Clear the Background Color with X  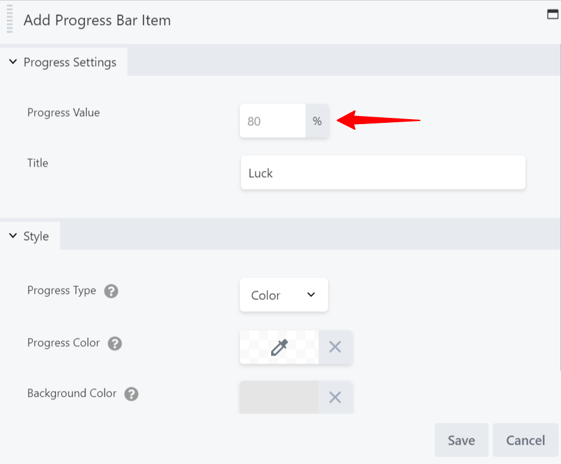pyautogui.click(x=335, y=397)
